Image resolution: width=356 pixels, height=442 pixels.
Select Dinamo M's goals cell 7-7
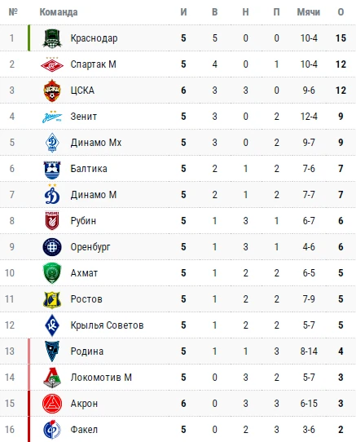[309, 195]
